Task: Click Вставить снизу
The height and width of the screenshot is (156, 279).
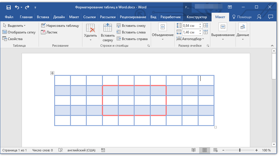Action: click(131, 26)
